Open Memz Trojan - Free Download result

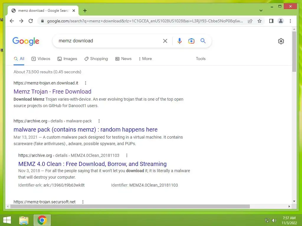click(52, 92)
